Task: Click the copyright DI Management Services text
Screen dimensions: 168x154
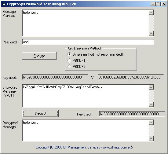Action: (x=84, y=147)
